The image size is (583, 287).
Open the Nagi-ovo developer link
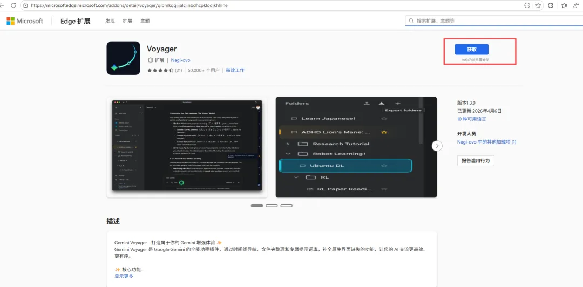181,60
